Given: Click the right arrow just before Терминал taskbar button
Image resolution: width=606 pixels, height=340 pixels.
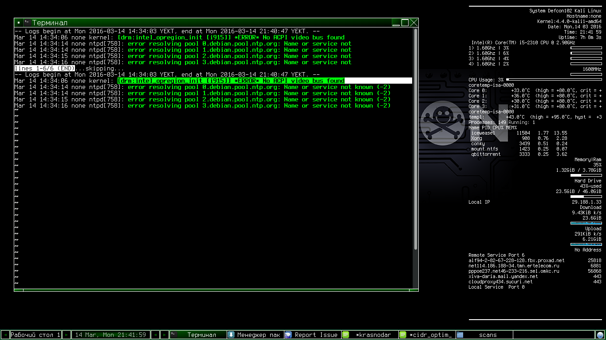Looking at the screenshot, I should pyautogui.click(x=164, y=335).
